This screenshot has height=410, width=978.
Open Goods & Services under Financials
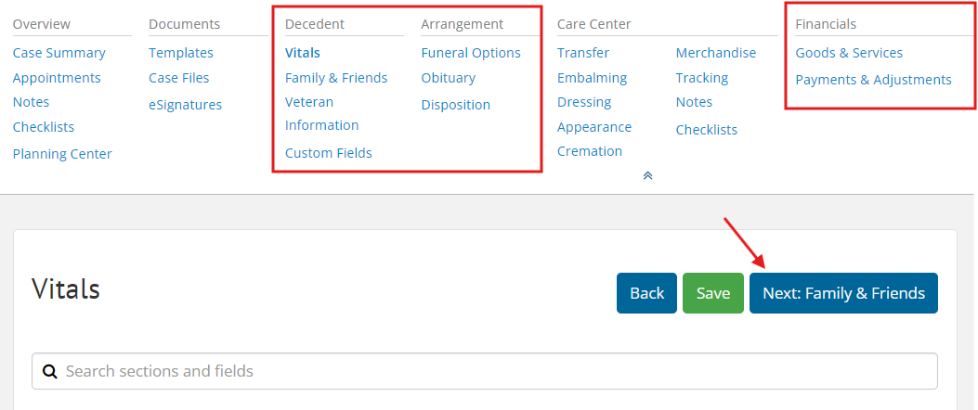click(x=849, y=53)
